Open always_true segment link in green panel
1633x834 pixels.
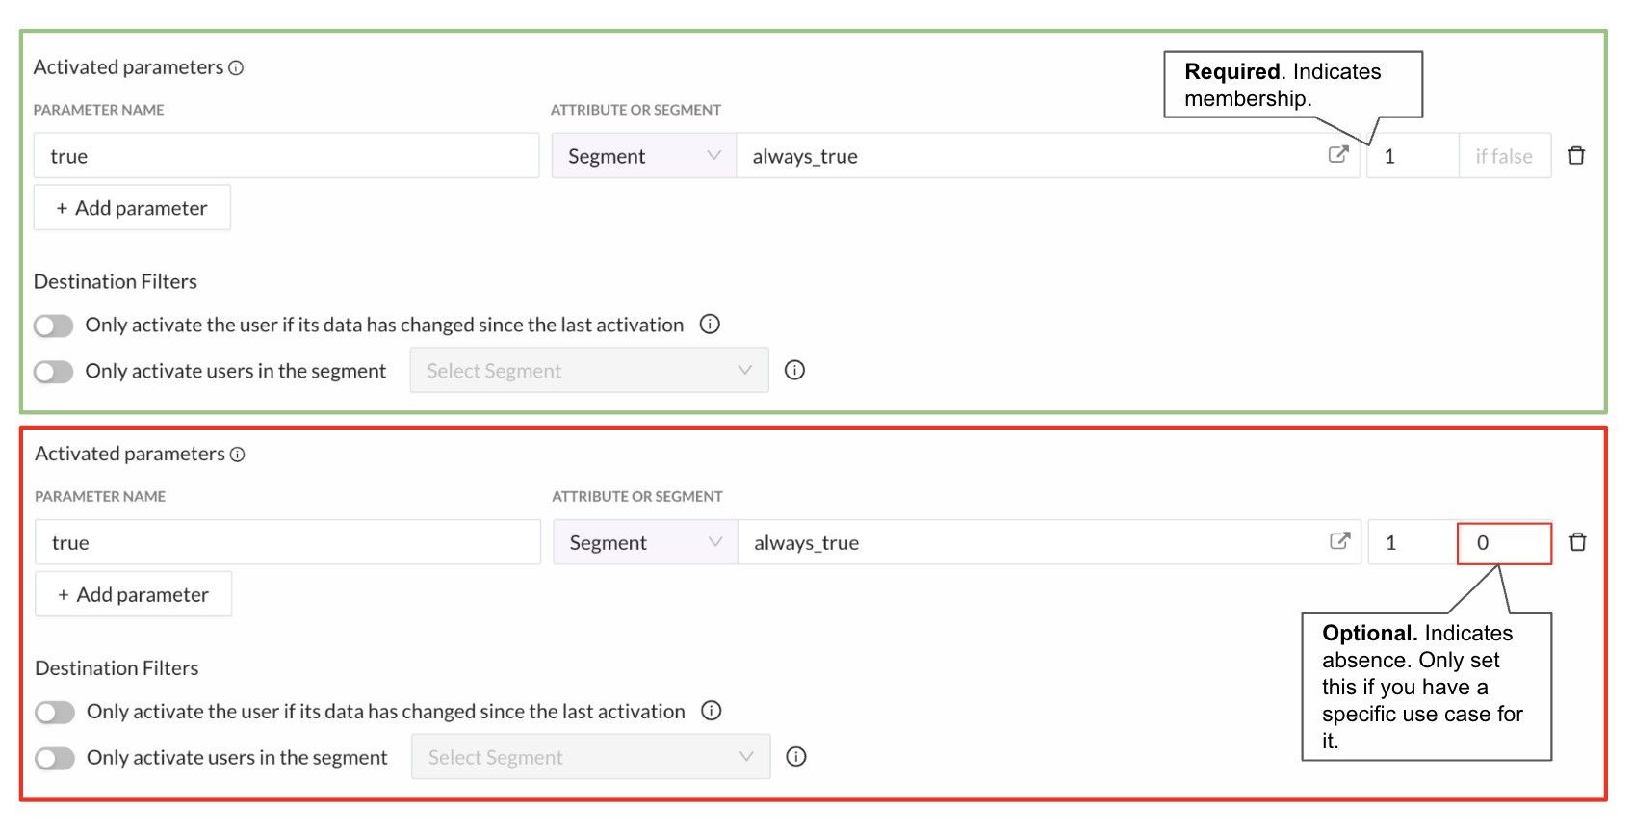pos(1338,154)
